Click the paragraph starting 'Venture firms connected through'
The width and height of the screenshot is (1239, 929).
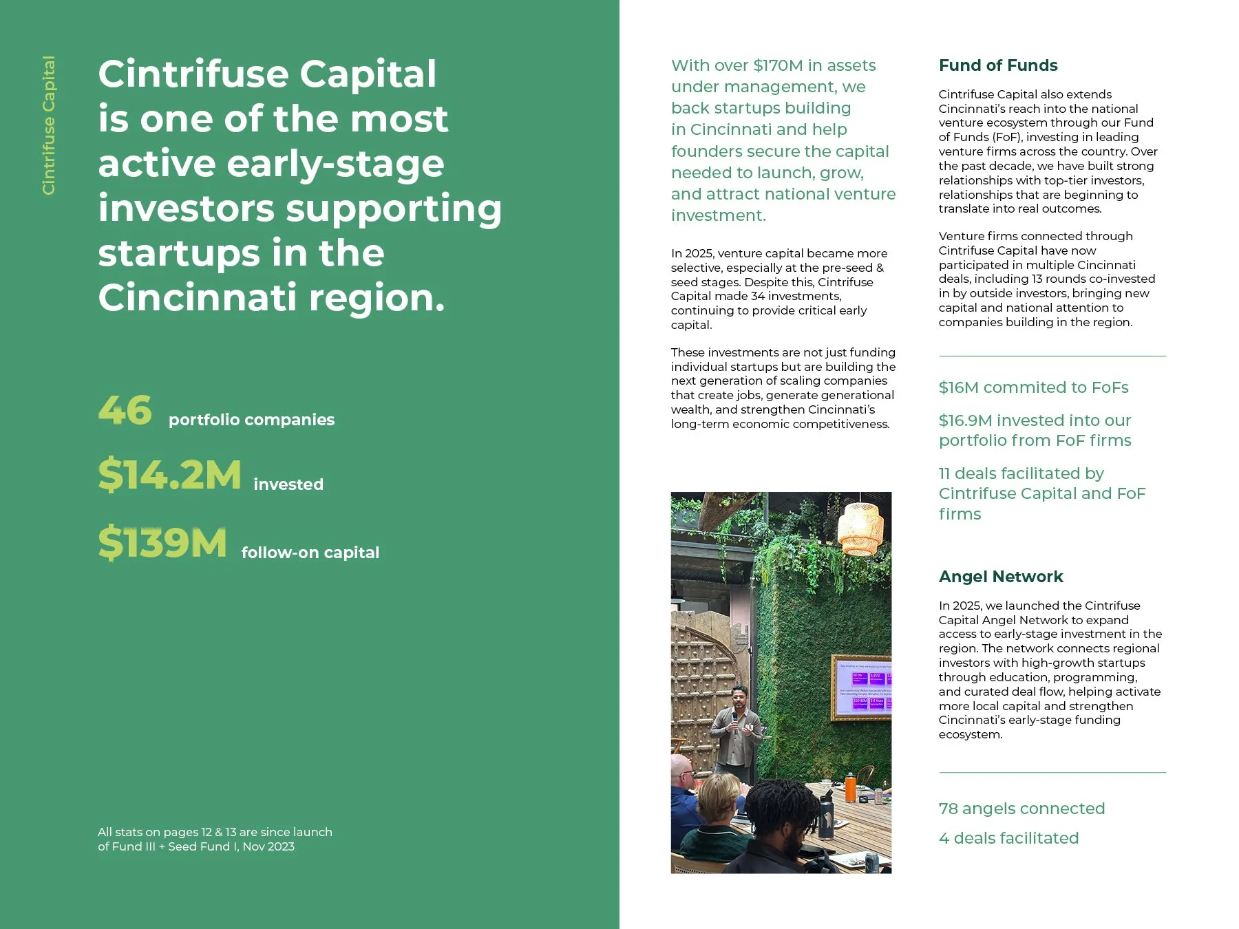[x=1047, y=279]
